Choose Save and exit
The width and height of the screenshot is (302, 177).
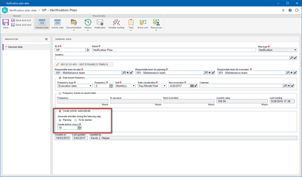(x=21, y=21)
